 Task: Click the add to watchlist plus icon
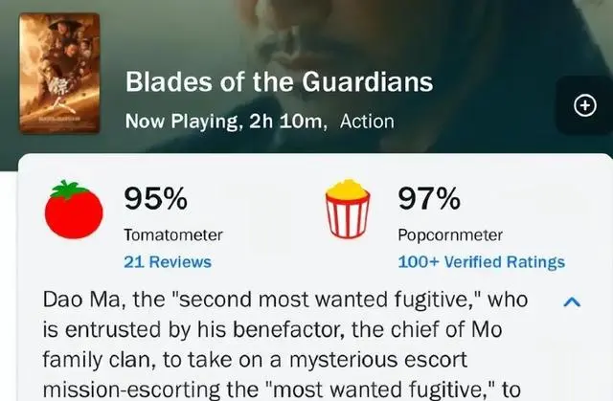(584, 106)
